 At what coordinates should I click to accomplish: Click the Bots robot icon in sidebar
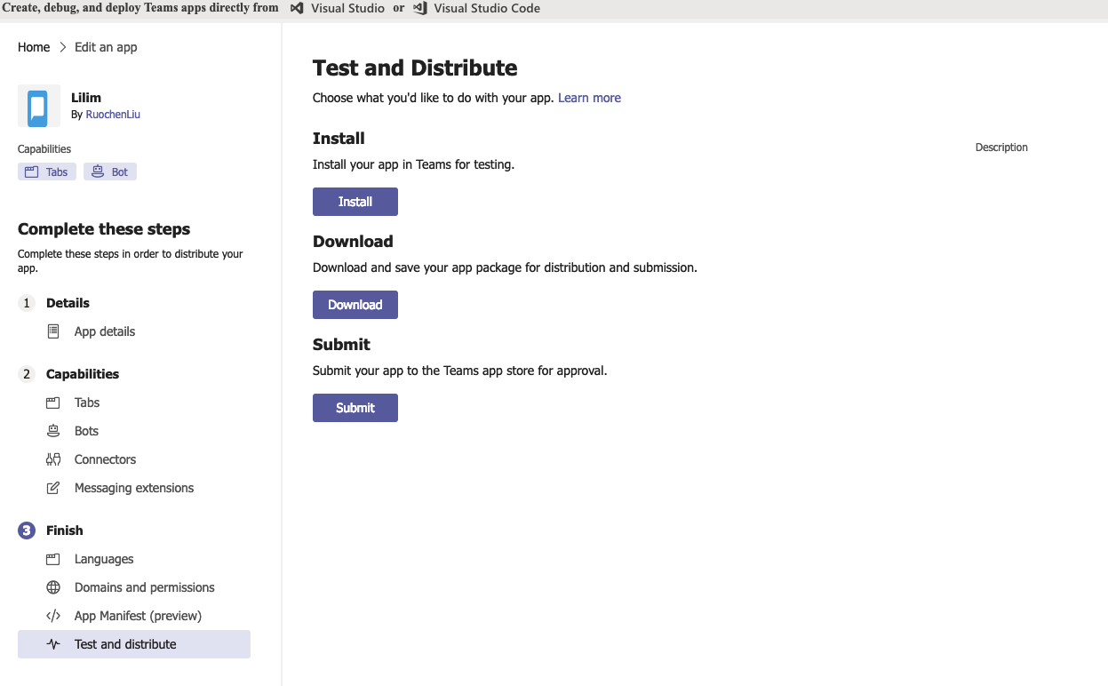pyautogui.click(x=53, y=431)
